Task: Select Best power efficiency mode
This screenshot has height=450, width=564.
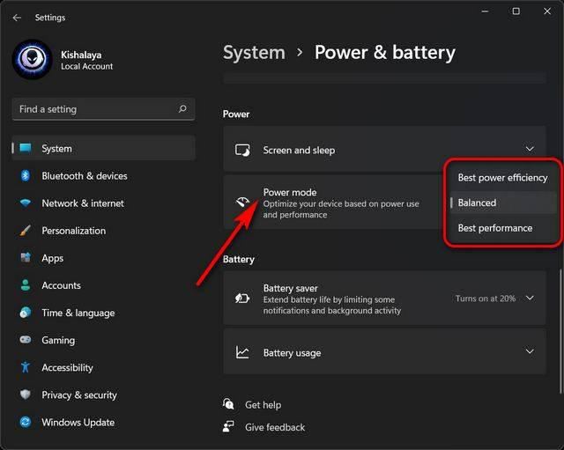Action: pyautogui.click(x=502, y=178)
